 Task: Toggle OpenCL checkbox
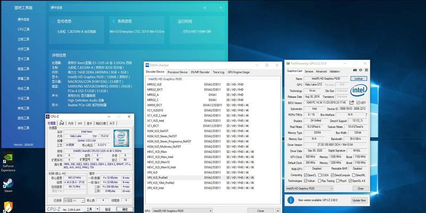(x=306, y=175)
